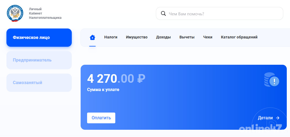Image resolution: width=290 pixels, height=137 pixels.
Task: Click the 4 270.00 ₽ amount
Action: pyautogui.click(x=116, y=79)
